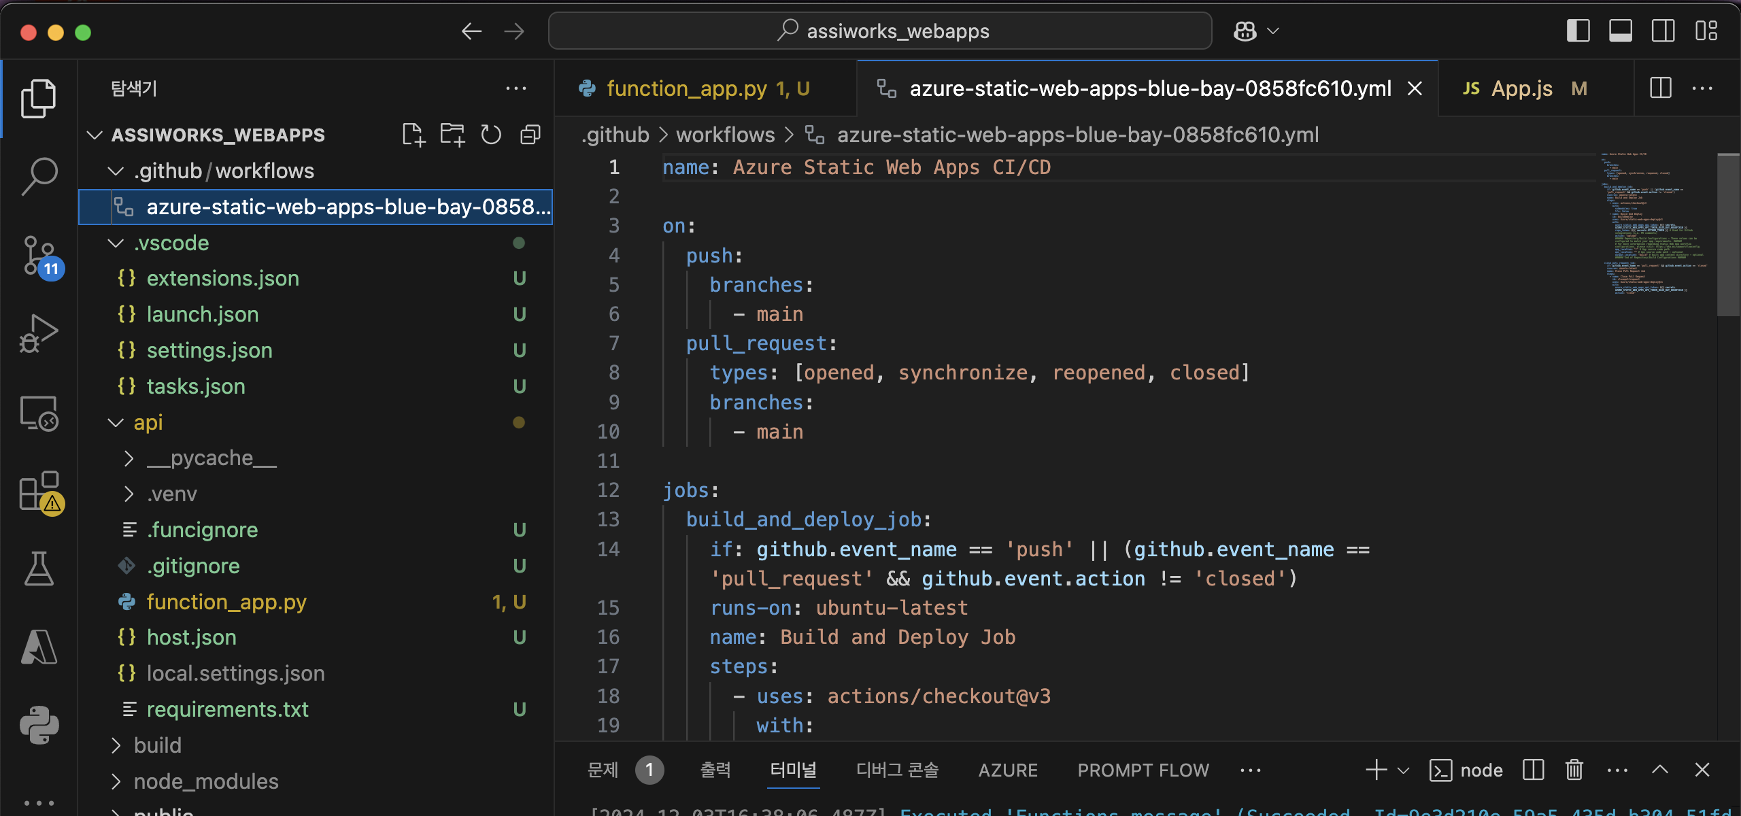Viewport: 1741px width, 816px height.
Task: Click the editor vertical scrollbar
Action: click(1727, 235)
